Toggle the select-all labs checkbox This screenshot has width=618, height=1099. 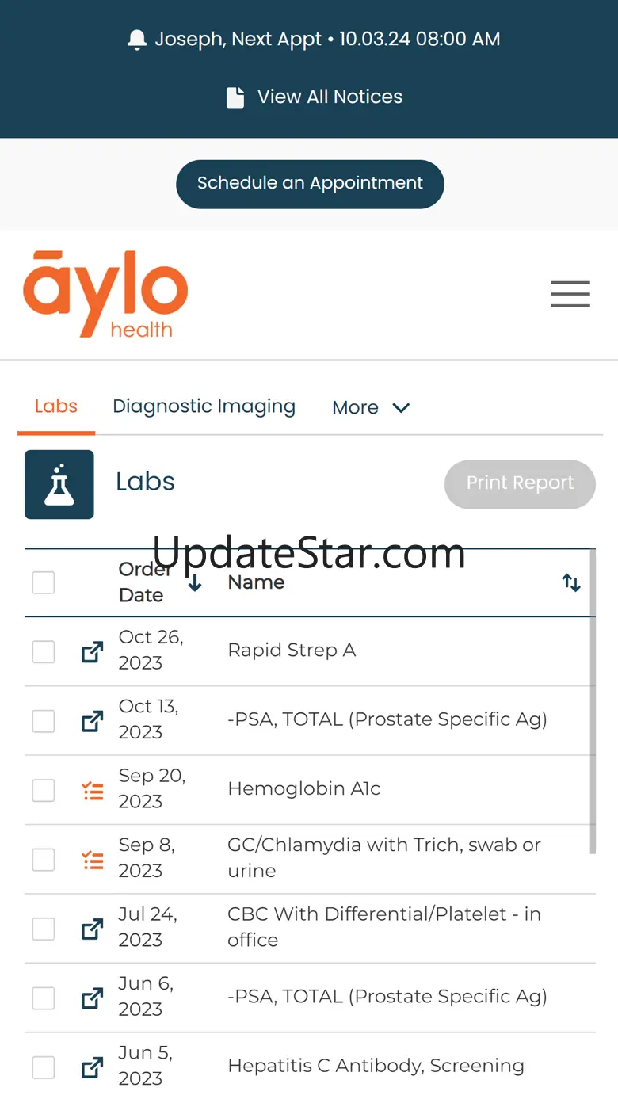44,583
